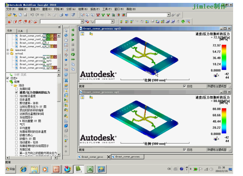This screenshot has width=243, height=176.
Task: Collapse the actual folder
Action: coord(7,53)
